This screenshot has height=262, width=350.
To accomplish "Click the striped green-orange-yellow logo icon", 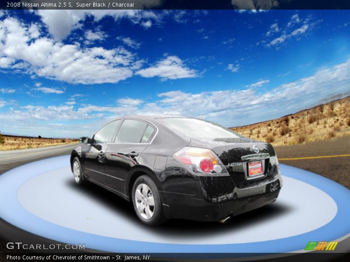I will click(x=321, y=246).
